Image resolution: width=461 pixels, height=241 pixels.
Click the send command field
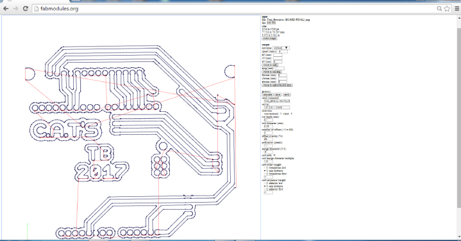click(x=277, y=101)
